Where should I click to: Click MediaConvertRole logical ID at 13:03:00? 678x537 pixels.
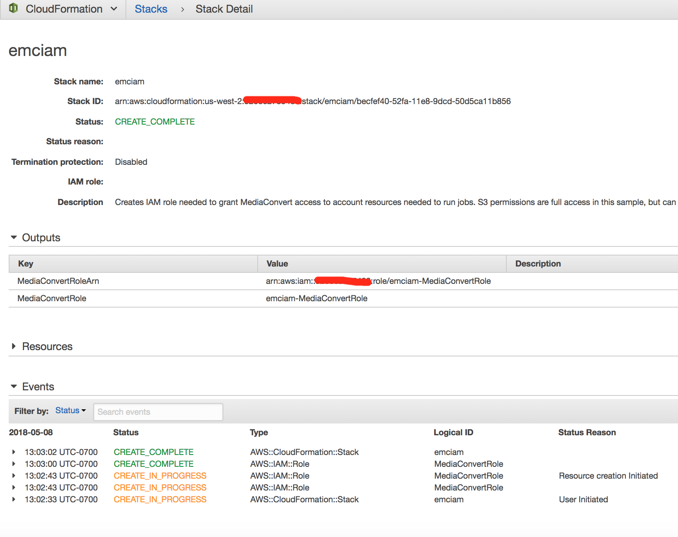pos(468,464)
